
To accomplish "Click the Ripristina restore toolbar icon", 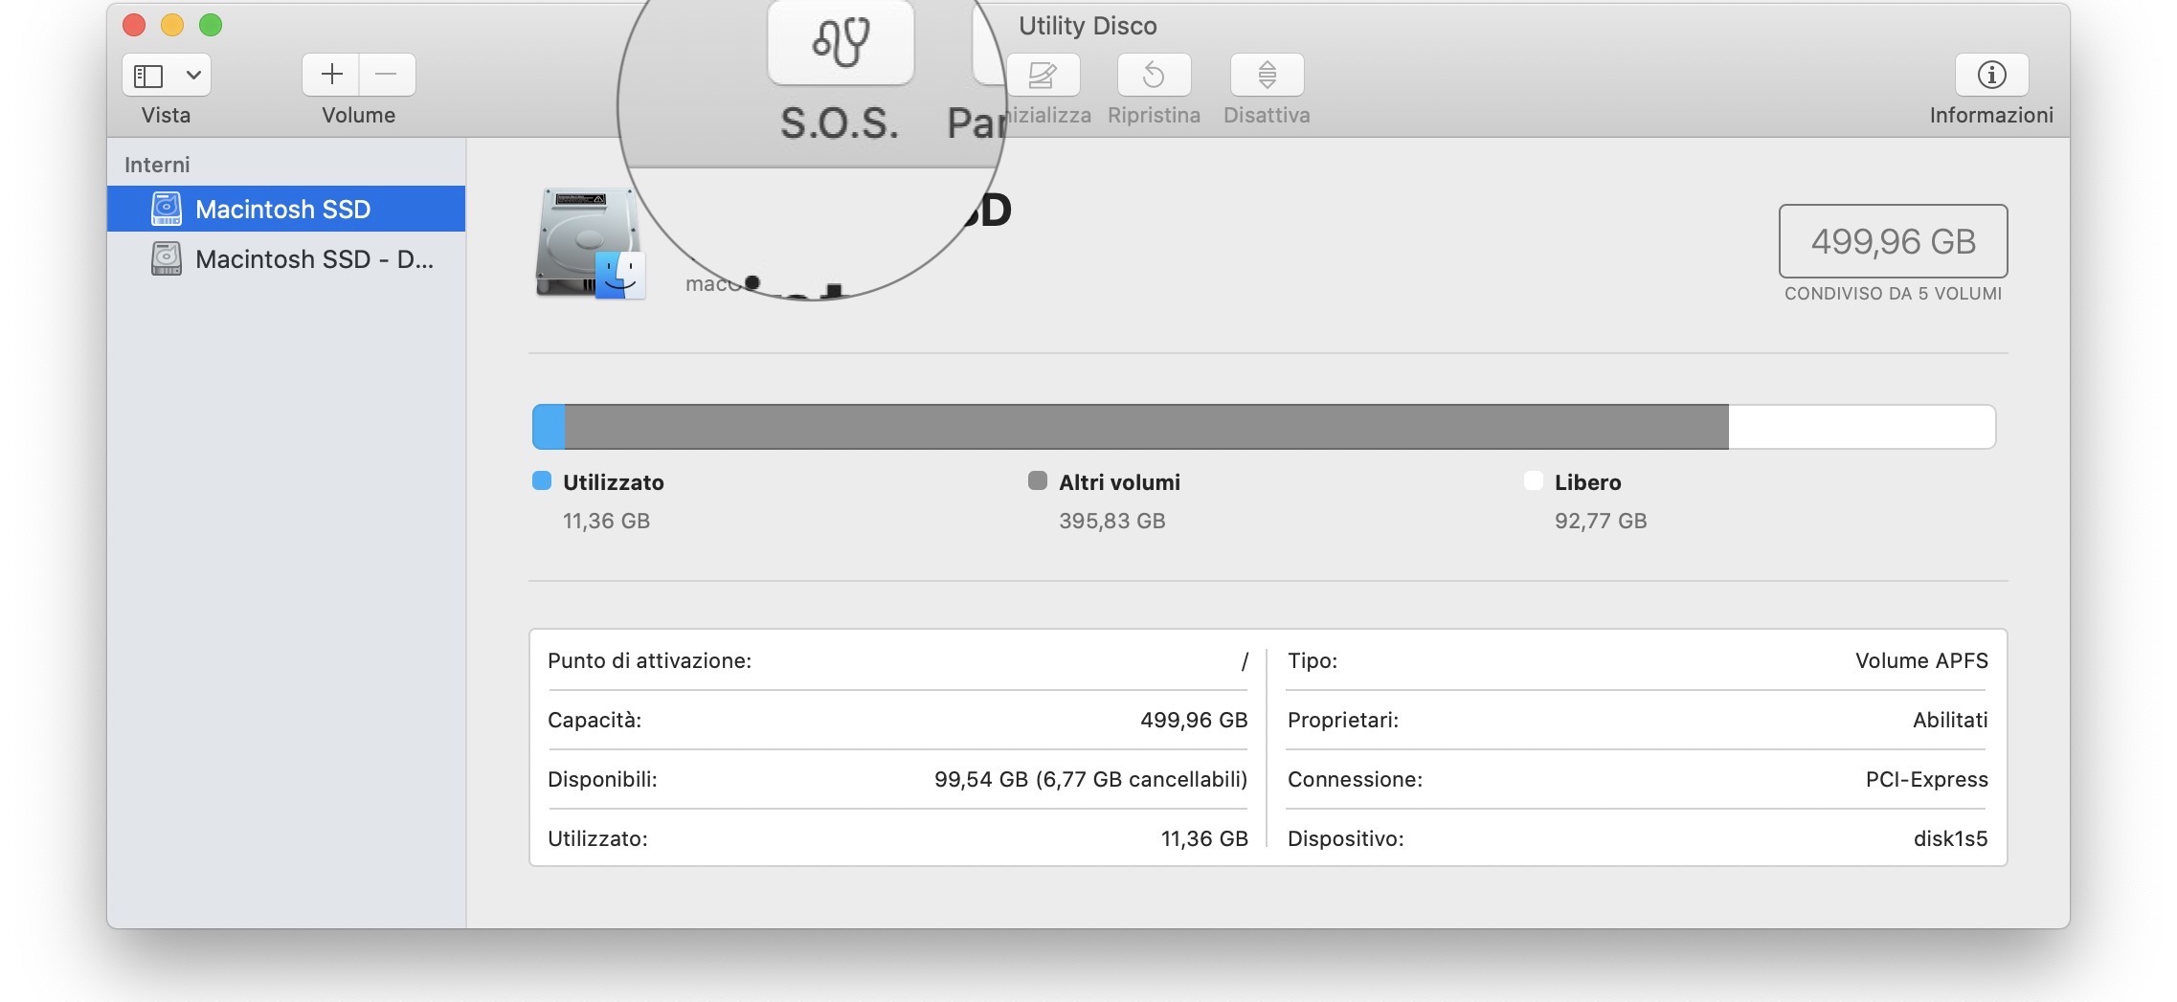I will 1154,75.
